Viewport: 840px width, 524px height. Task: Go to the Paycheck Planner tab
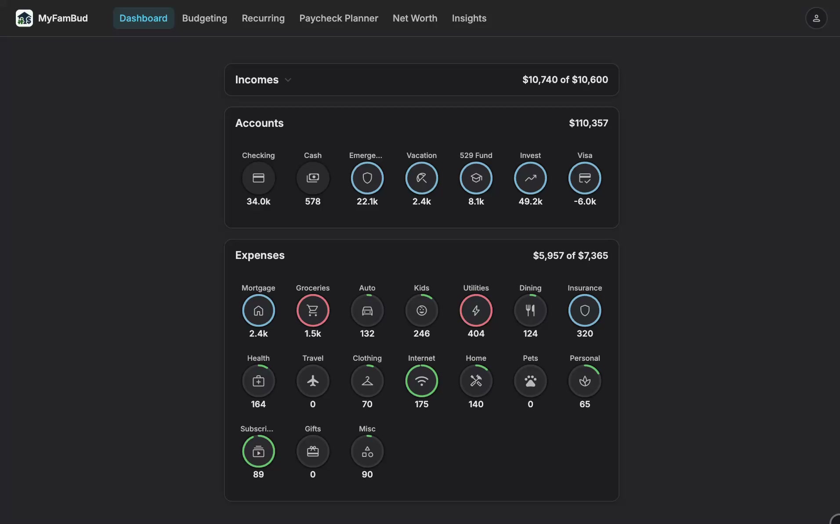click(x=339, y=18)
